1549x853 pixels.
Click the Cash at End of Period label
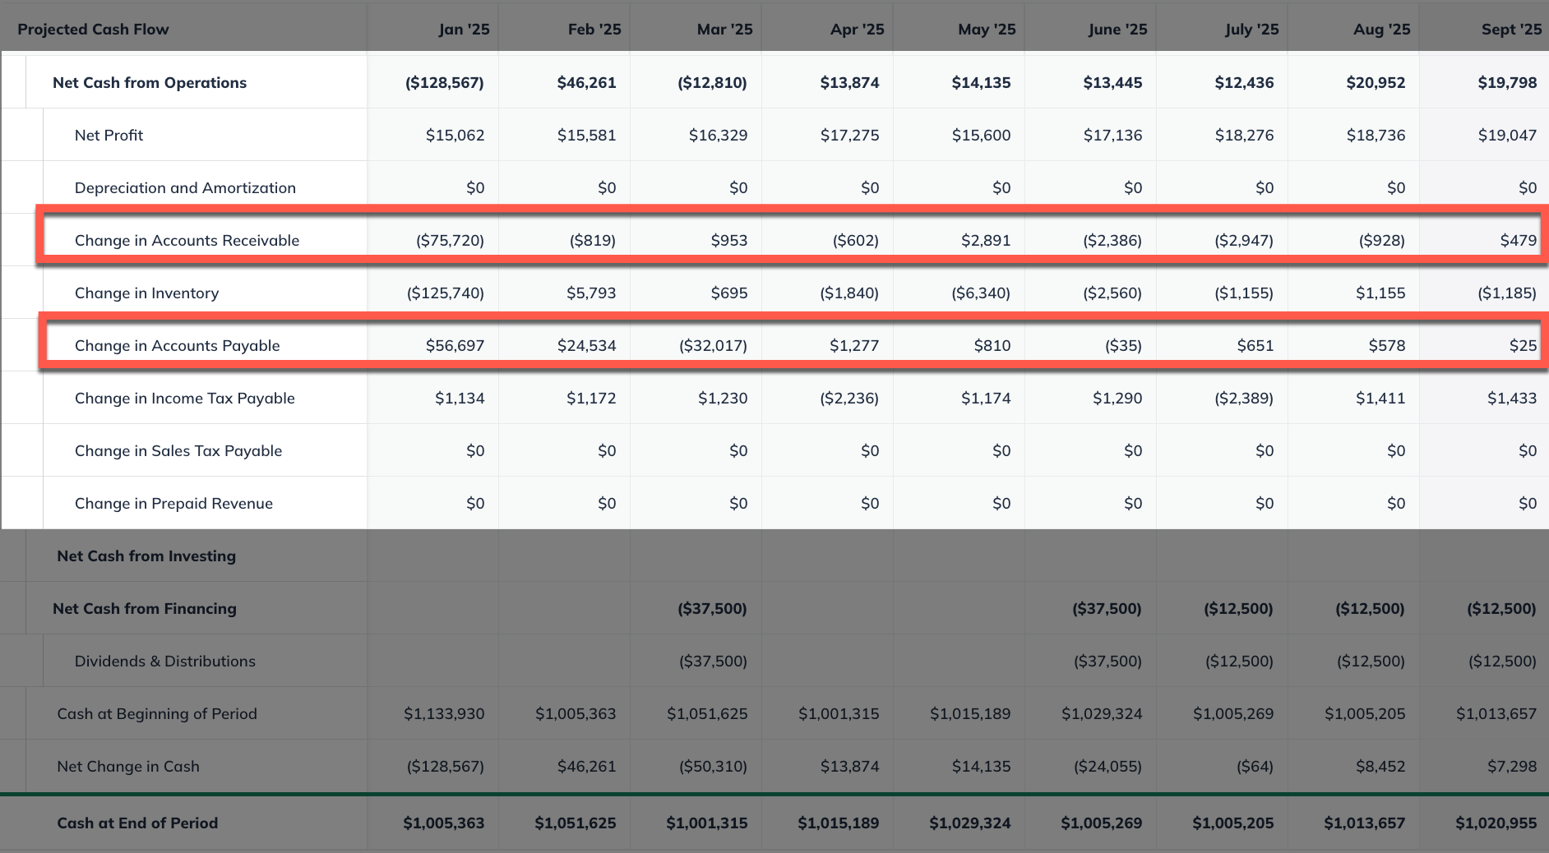click(137, 823)
